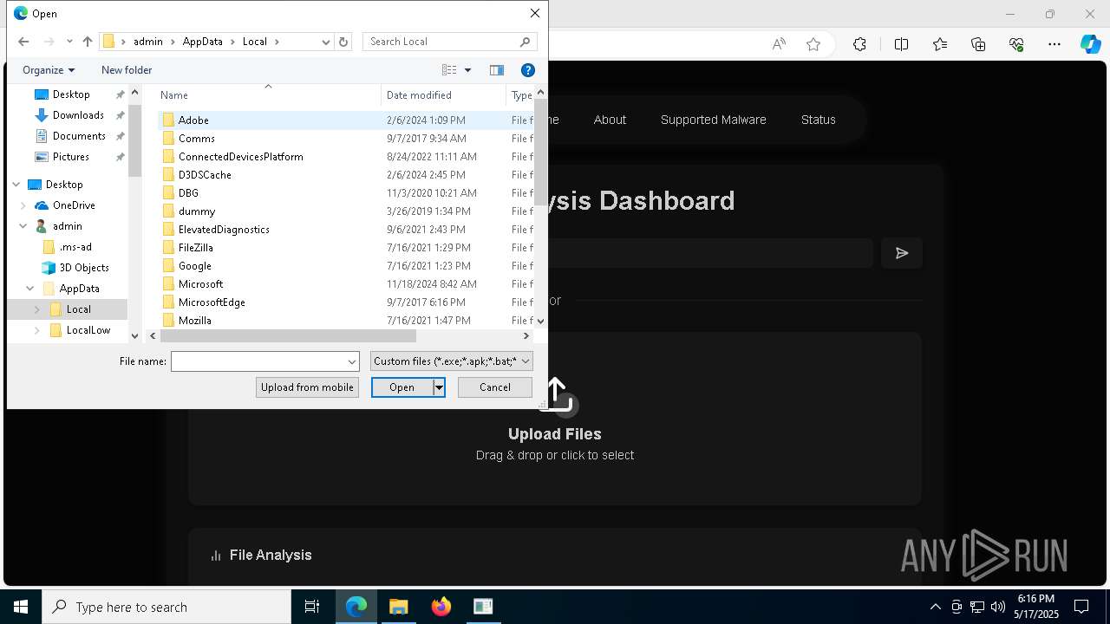Go up one folder level
Screen dimensions: 1110x624
87,42
